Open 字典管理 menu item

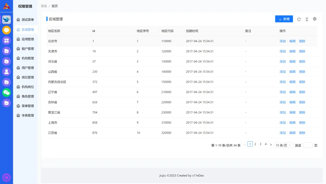click(26, 115)
